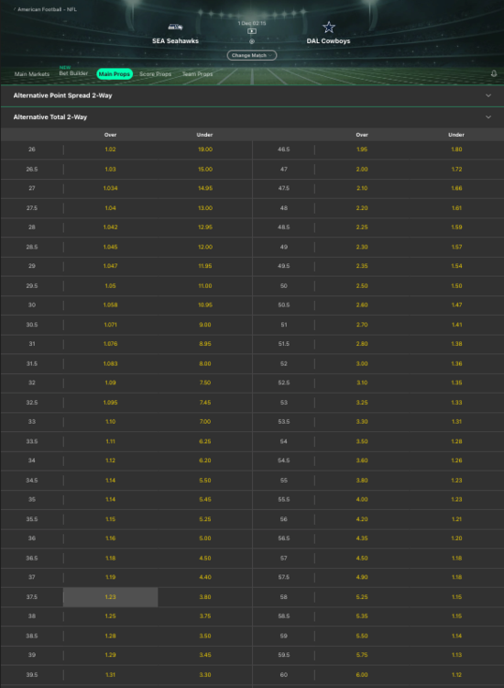The image size is (504, 688).
Task: Select Over 30 at odds 1.058
Action: coord(111,305)
